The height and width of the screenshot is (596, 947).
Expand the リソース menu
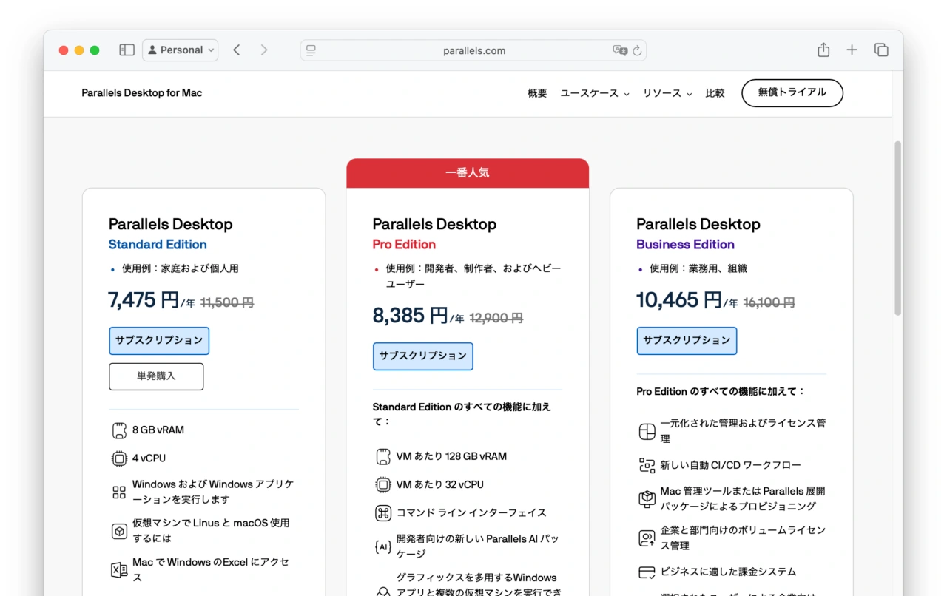(x=667, y=94)
